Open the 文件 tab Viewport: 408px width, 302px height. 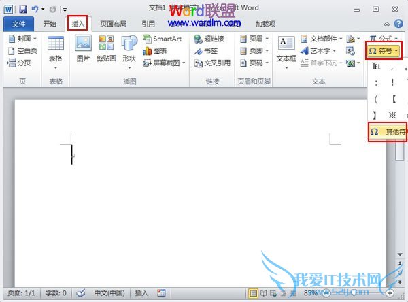(18, 24)
